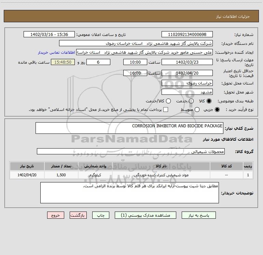The width and height of the screenshot is (263, 255).
Task: Click delivery city مشهد field
Action: tap(187, 92)
